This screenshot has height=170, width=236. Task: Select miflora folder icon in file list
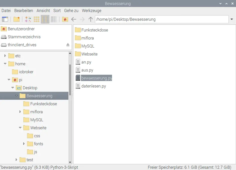click(78, 38)
